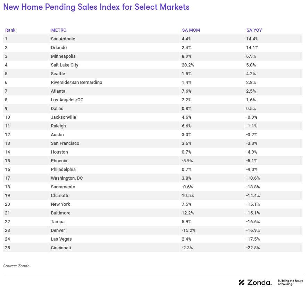Select the Washington, DC metro cell

[x=67, y=178]
